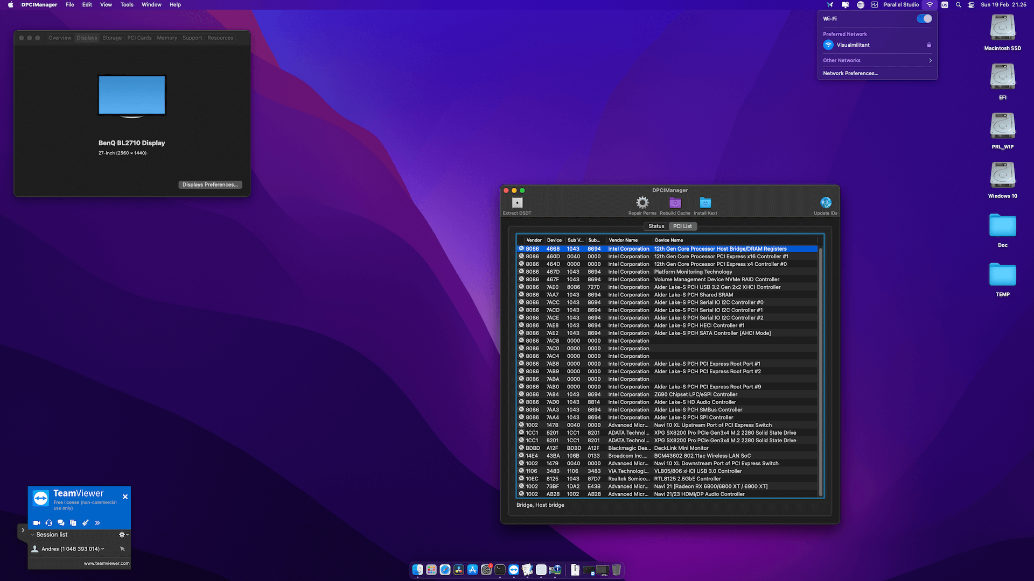
Task: Select the Visualmilitant Wi-Fi network
Action: click(877, 45)
